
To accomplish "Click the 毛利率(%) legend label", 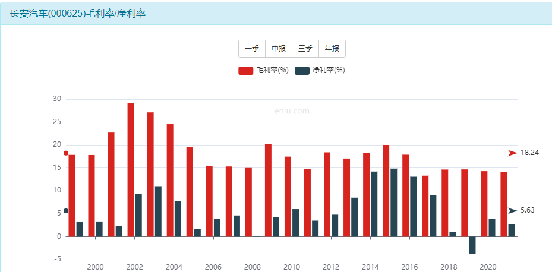I will (x=272, y=70).
